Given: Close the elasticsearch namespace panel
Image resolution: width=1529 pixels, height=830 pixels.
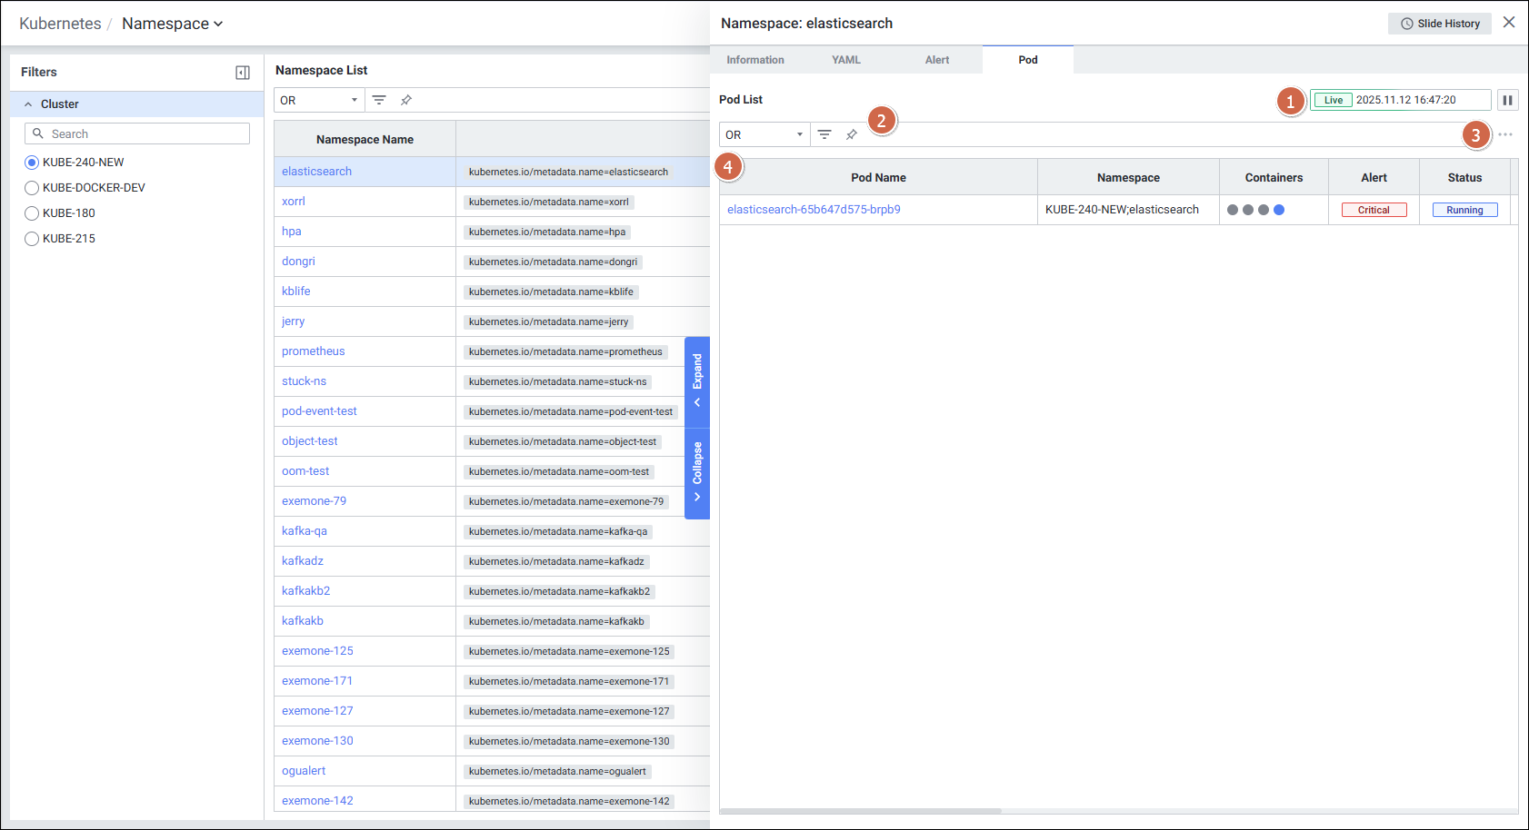Looking at the screenshot, I should (1509, 23).
